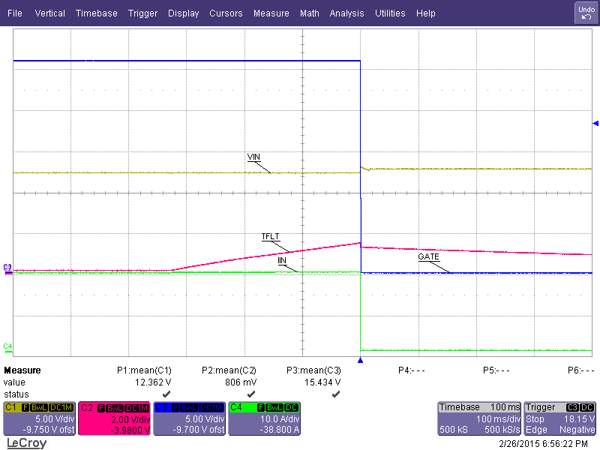Open the Measure menu

coord(271,13)
